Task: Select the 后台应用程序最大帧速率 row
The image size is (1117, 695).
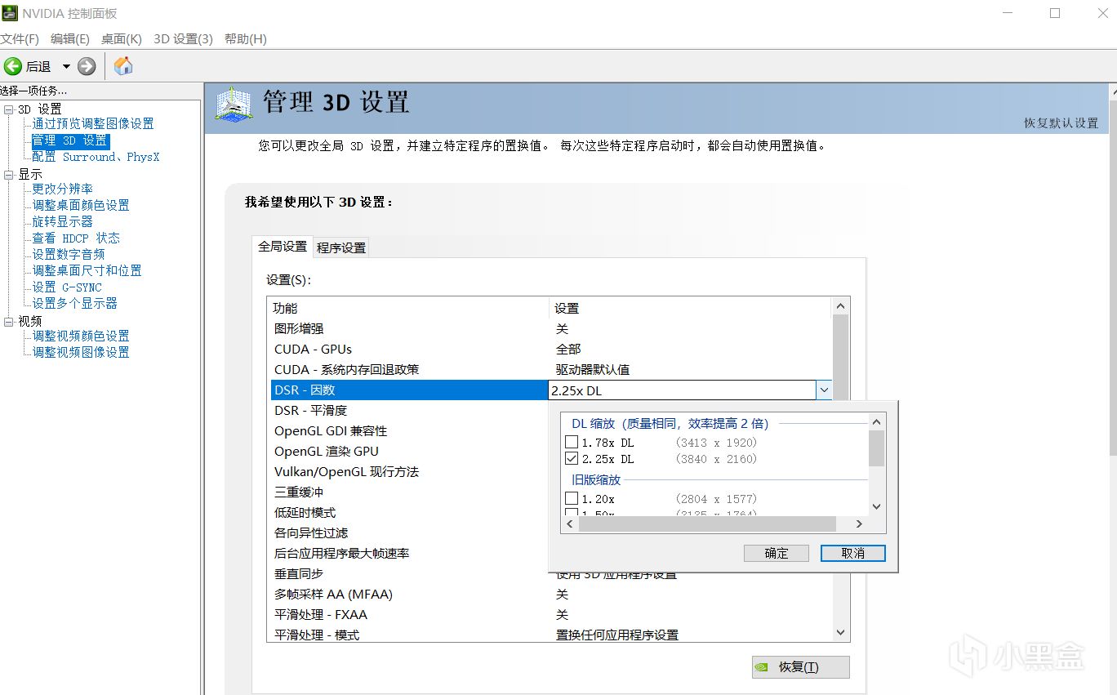Action: [409, 553]
